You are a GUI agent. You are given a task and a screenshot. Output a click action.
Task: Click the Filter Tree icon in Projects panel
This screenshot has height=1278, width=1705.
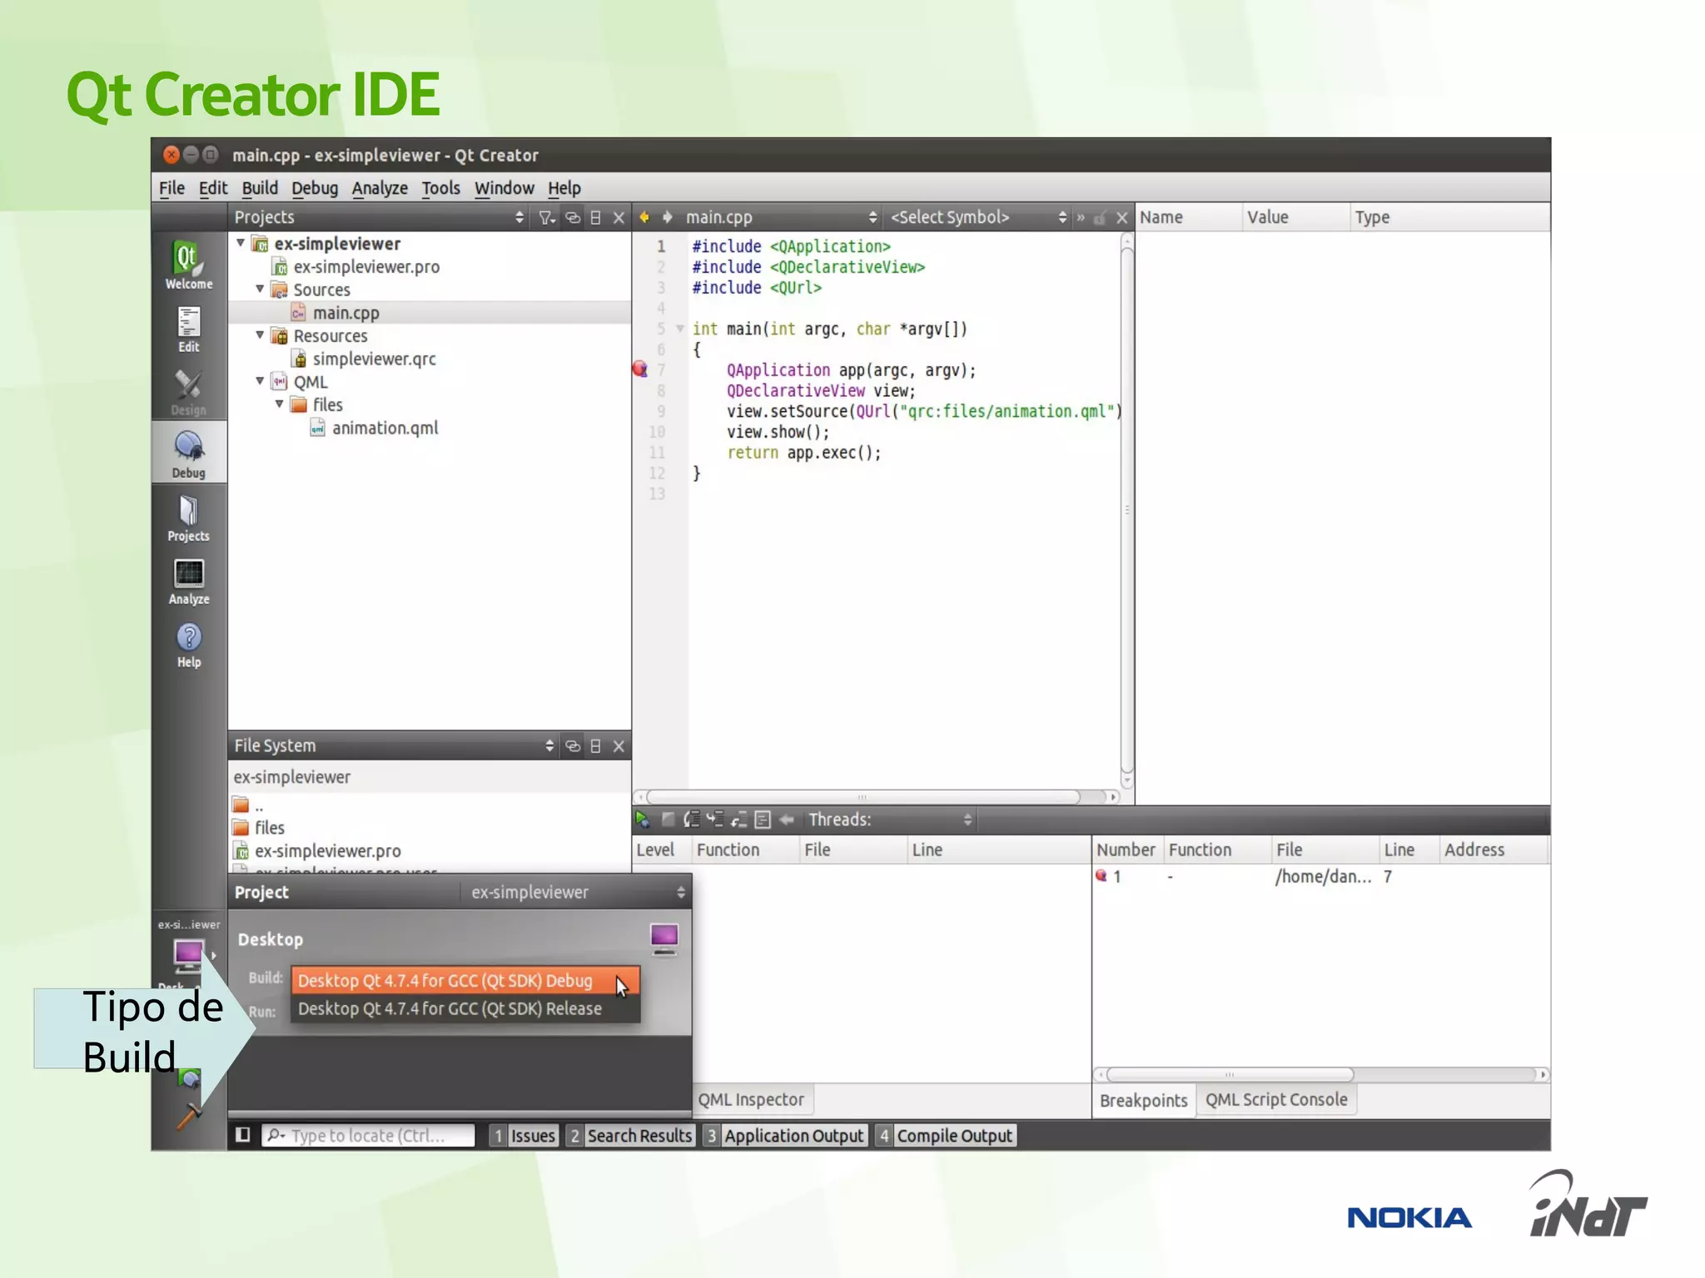tap(546, 217)
